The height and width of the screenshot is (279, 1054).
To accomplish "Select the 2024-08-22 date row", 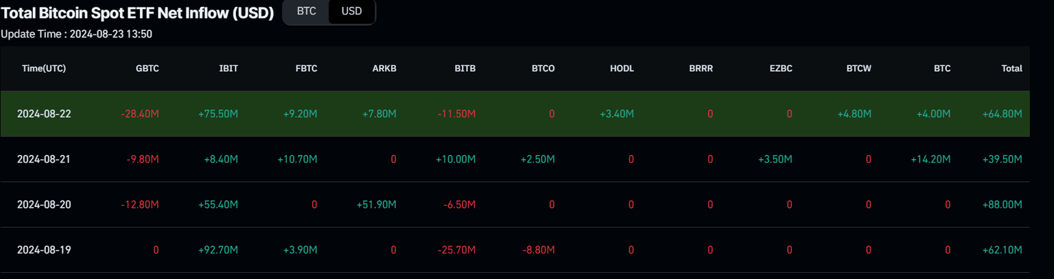I will click(x=44, y=114).
